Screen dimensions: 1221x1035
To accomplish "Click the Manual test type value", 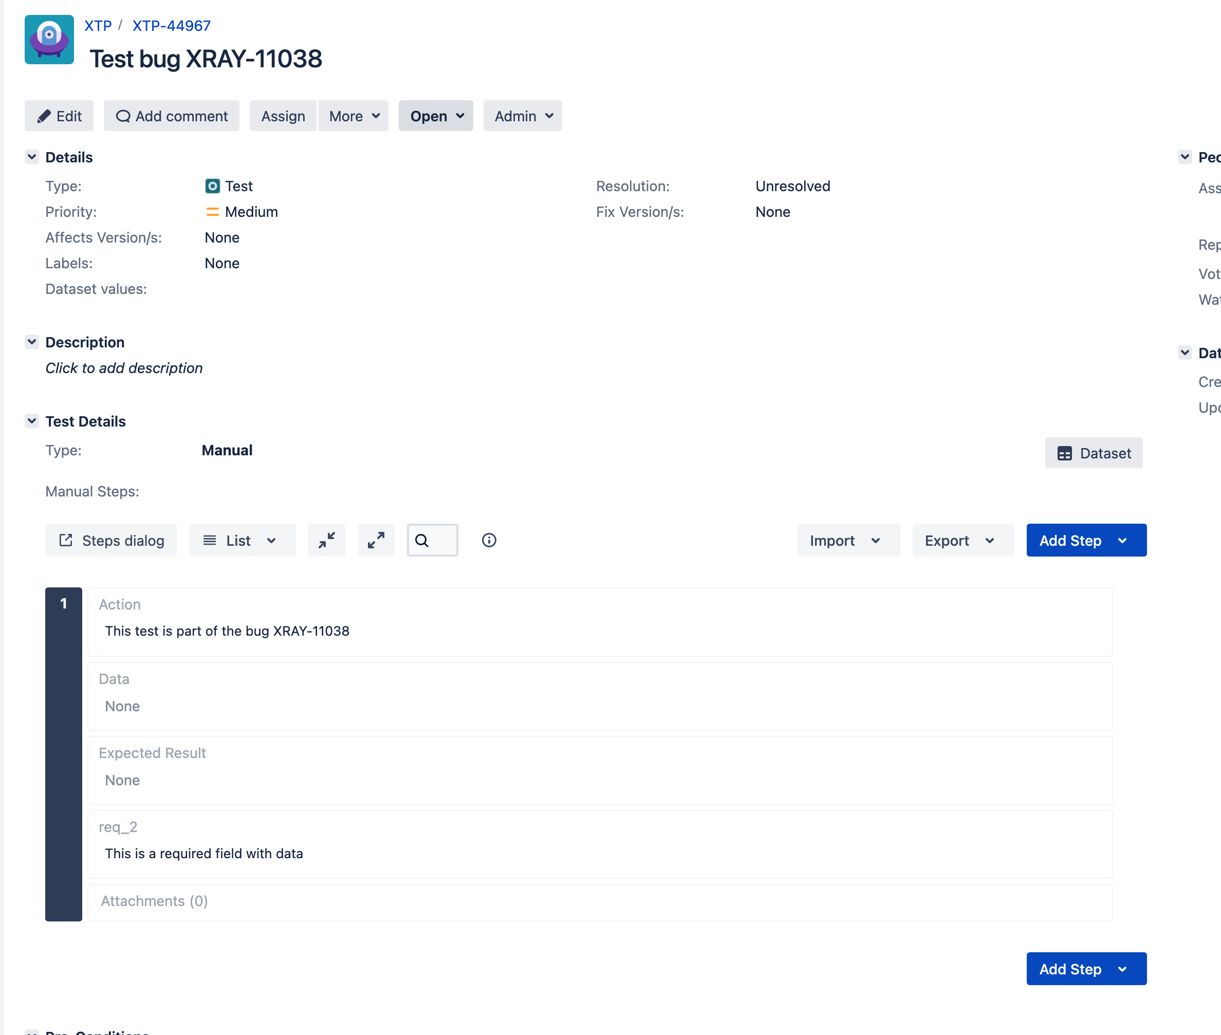I will tap(227, 450).
